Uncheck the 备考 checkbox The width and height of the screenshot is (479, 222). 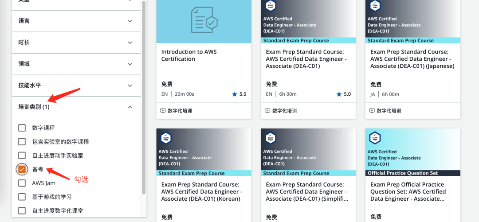pos(22,169)
